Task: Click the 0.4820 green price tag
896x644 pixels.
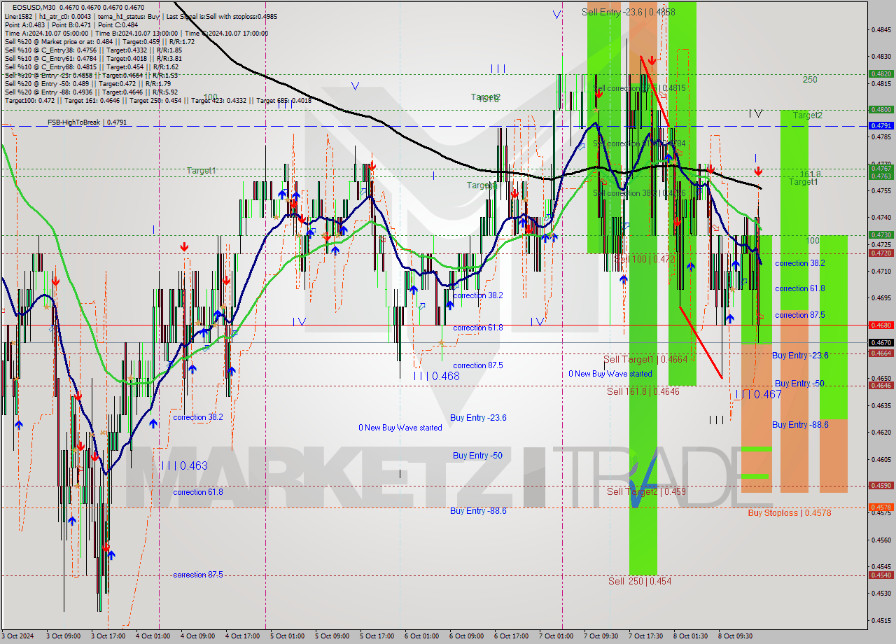Action: click(881, 73)
